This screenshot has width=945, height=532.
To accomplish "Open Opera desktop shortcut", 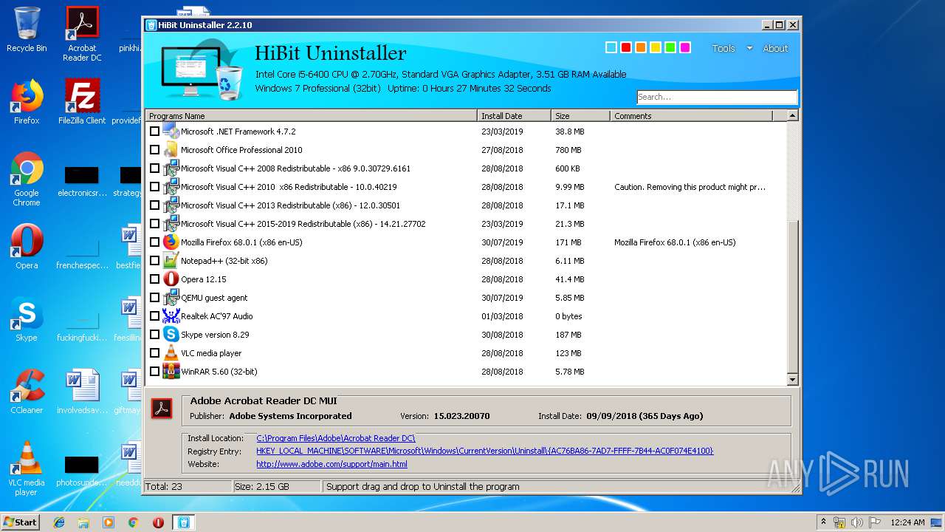I will tap(27, 247).
